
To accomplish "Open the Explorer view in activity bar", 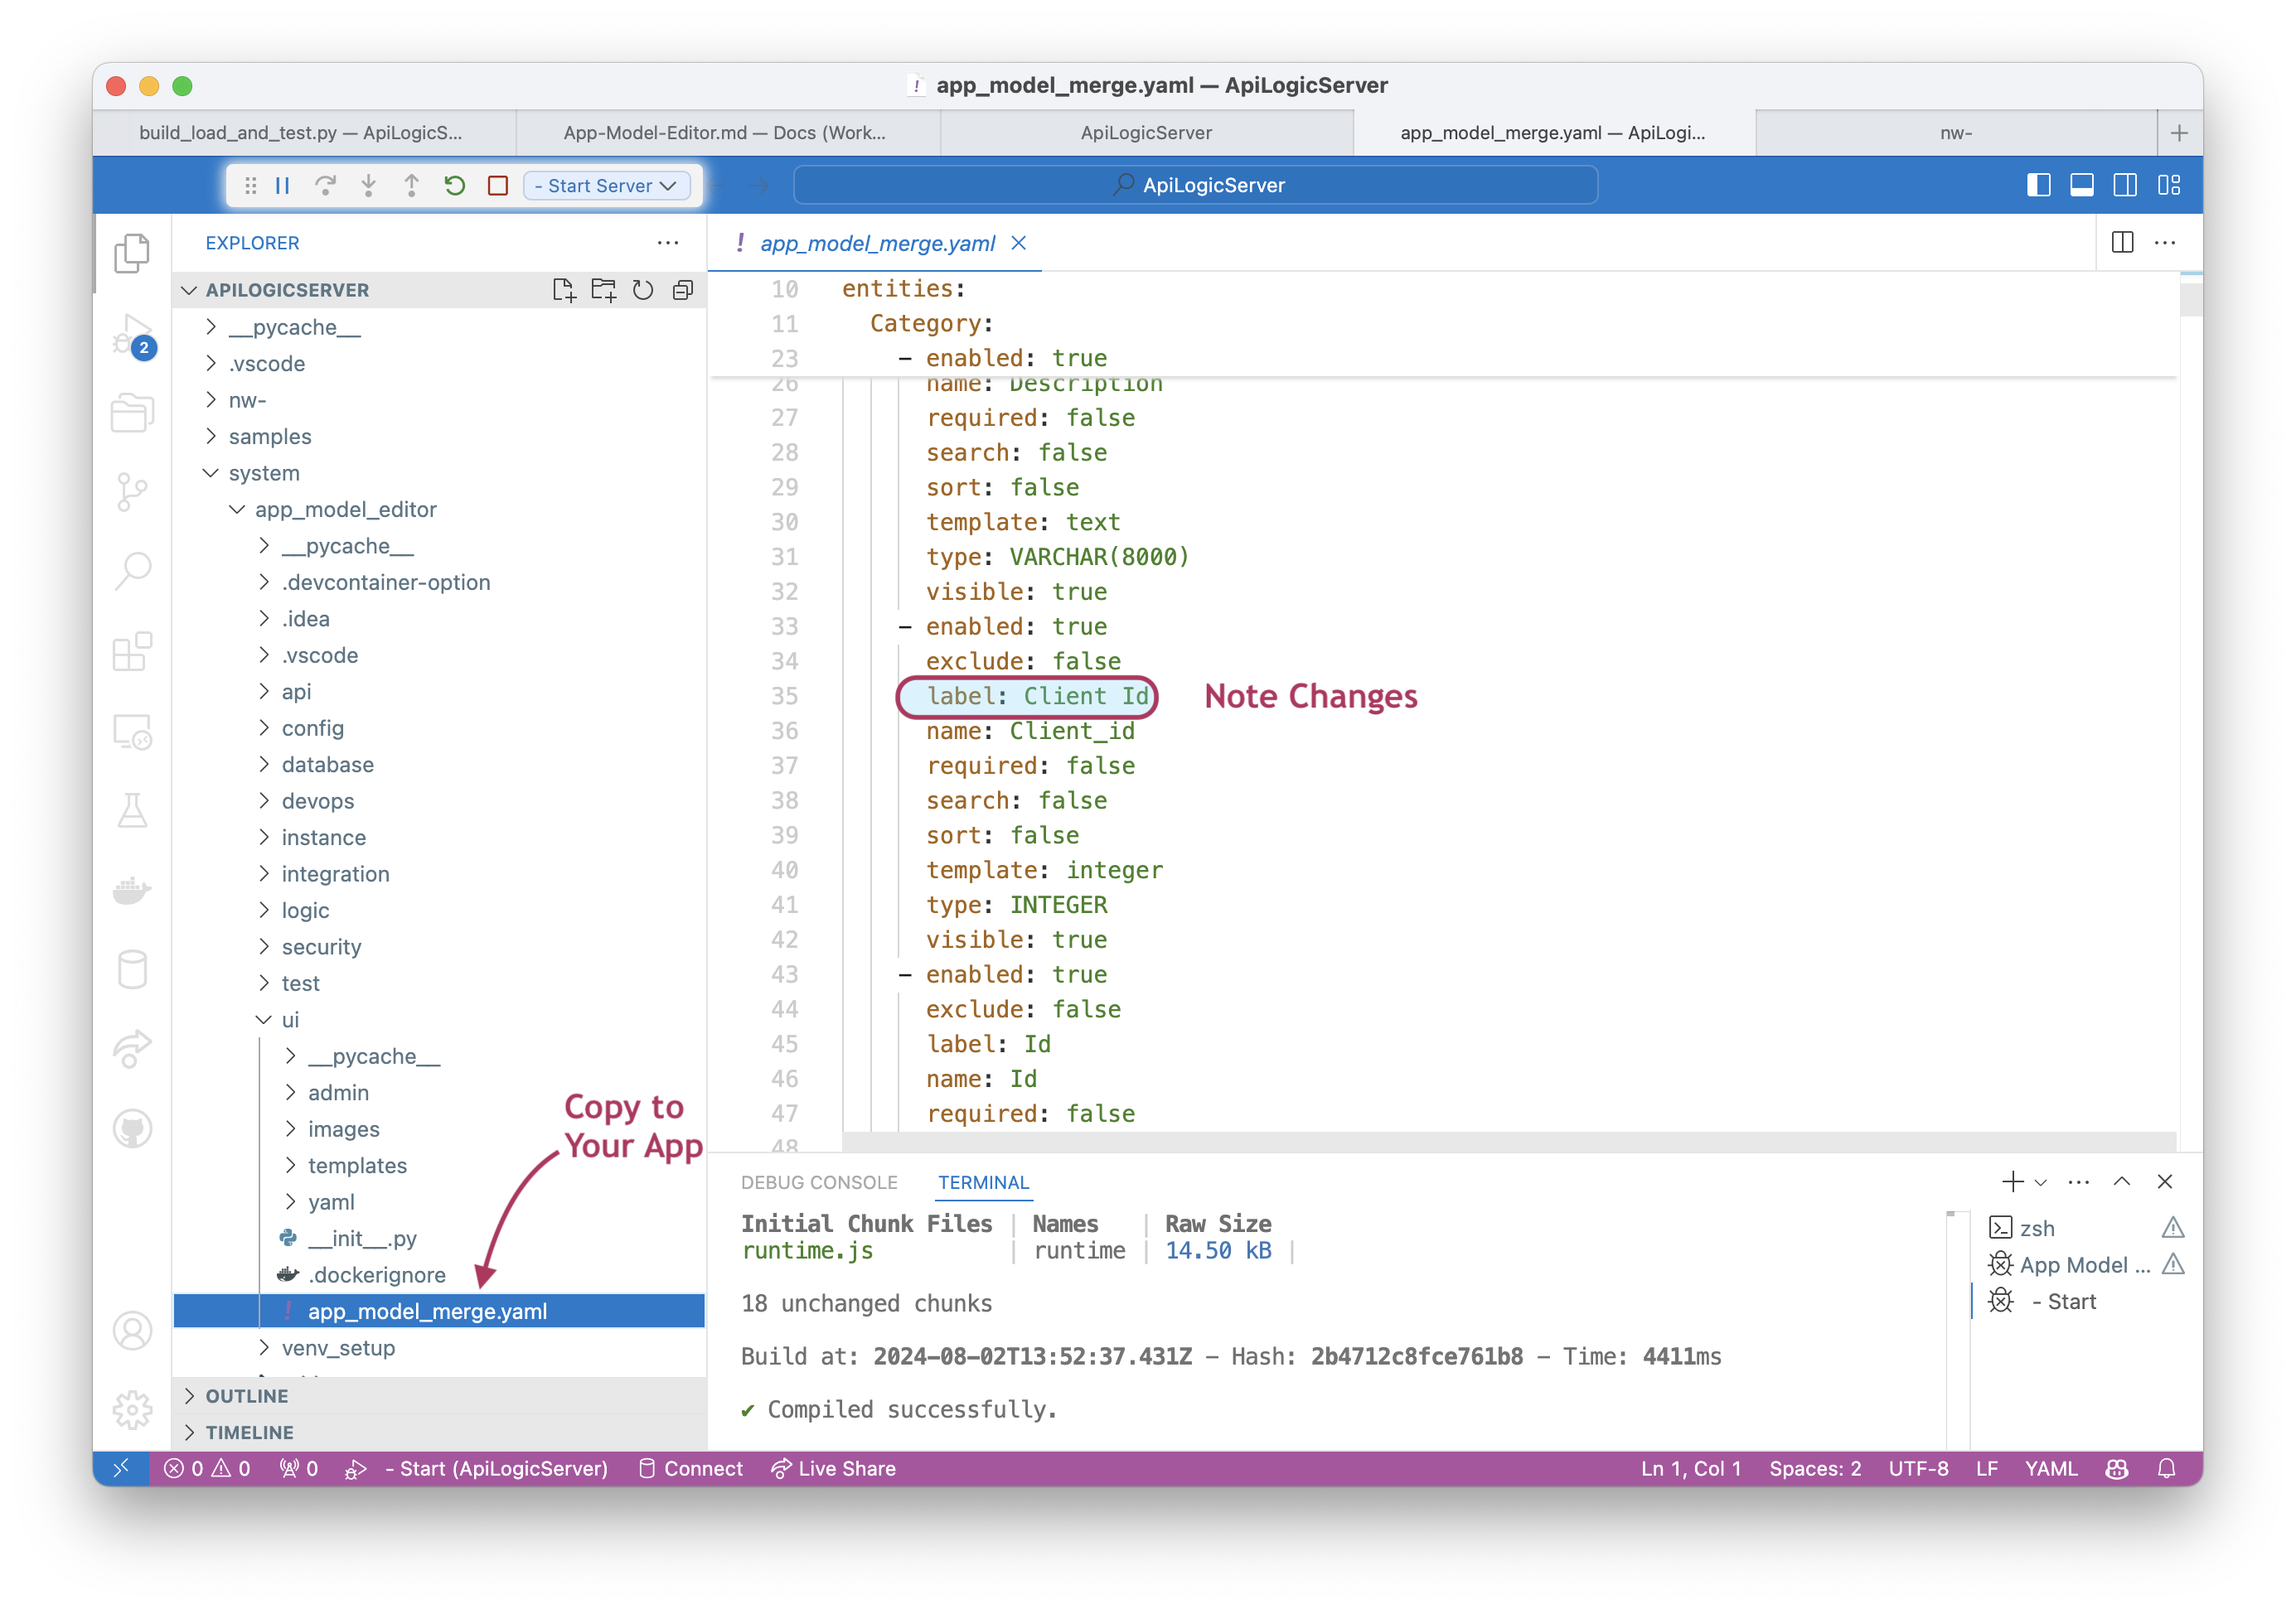I will click(132, 253).
